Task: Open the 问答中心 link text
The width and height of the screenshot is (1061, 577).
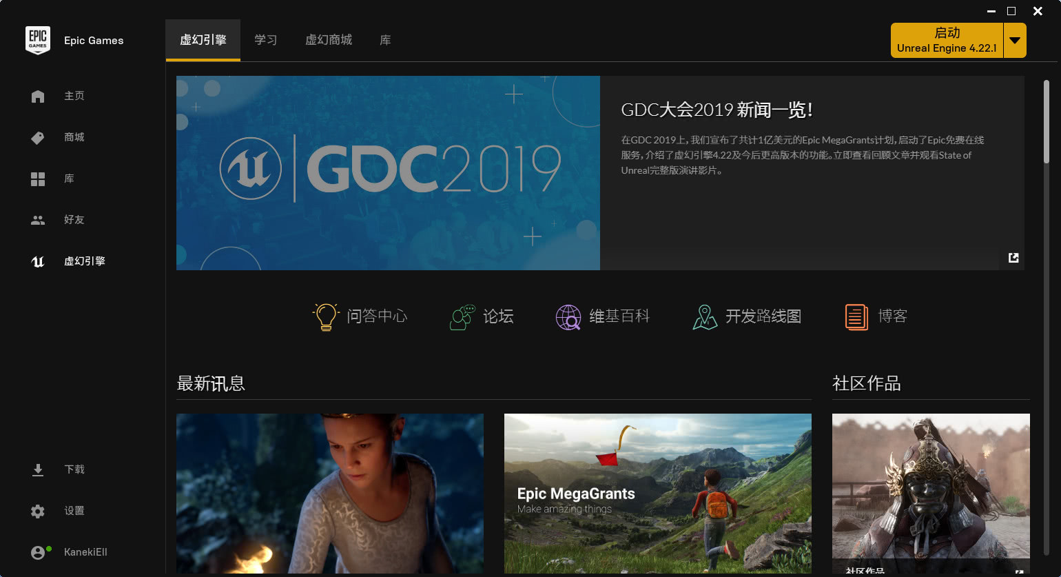Action: point(377,316)
